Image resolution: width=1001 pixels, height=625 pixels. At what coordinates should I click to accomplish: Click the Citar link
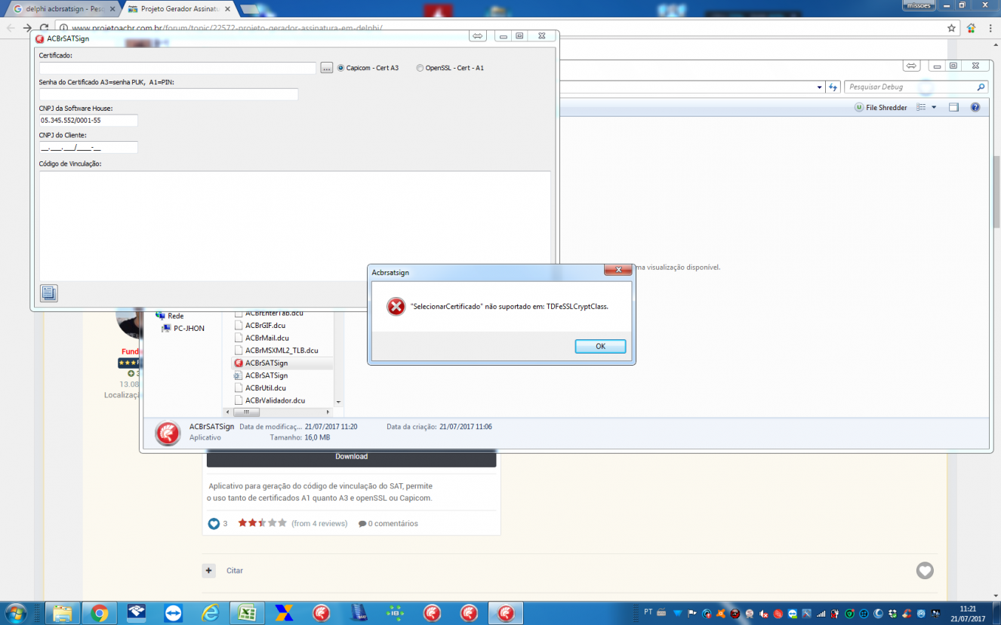pyautogui.click(x=235, y=571)
